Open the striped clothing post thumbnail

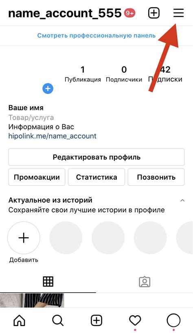(32, 300)
